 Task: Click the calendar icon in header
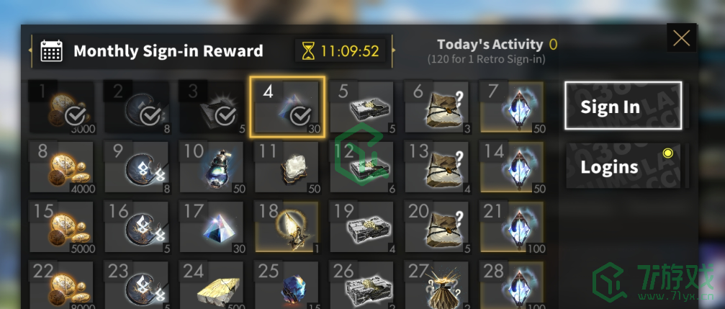(x=51, y=50)
